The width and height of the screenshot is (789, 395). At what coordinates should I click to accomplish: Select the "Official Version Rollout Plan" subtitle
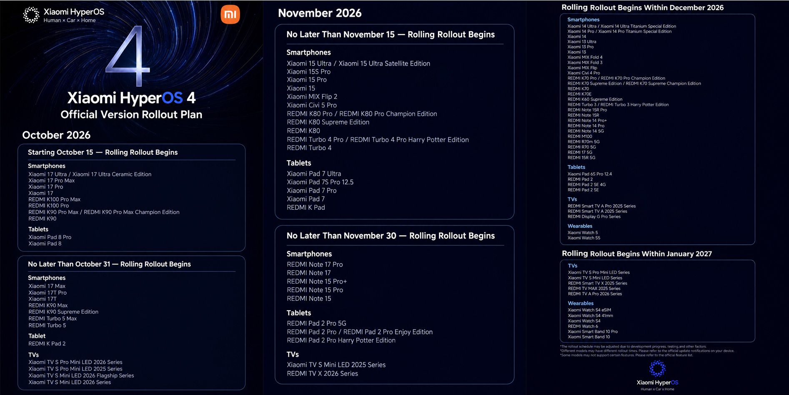(131, 115)
